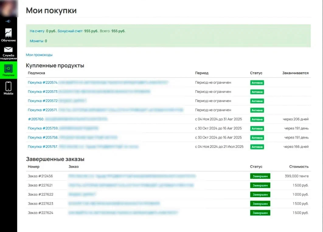The image size is (323, 232).
Task: Open Покупка #220572 link
Action: 43,101
